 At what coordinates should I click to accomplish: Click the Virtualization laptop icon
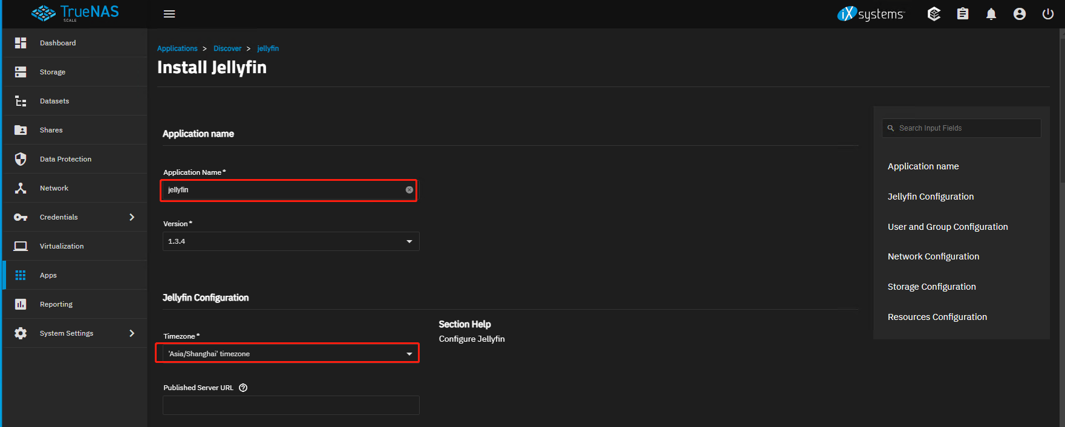tap(21, 246)
